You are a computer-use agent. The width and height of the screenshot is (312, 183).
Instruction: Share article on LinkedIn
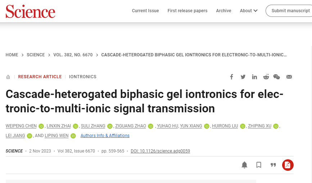click(254, 77)
